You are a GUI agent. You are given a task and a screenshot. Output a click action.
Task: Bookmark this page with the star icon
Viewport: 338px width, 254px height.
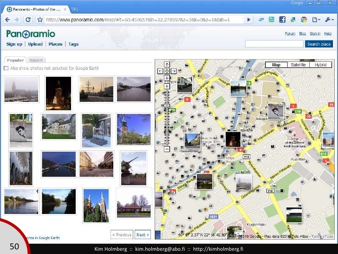pos(40,20)
